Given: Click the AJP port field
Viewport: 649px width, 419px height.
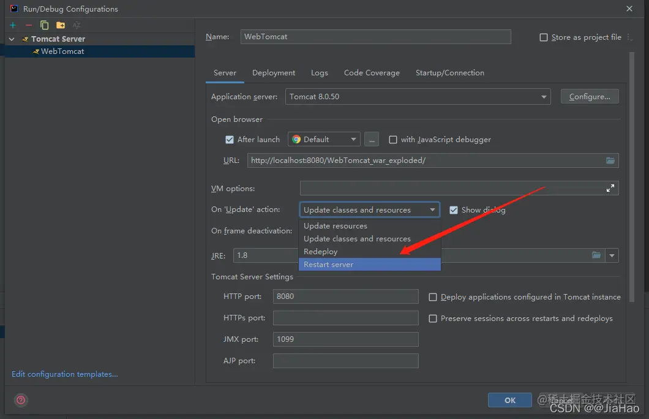Looking at the screenshot, I should (345, 361).
